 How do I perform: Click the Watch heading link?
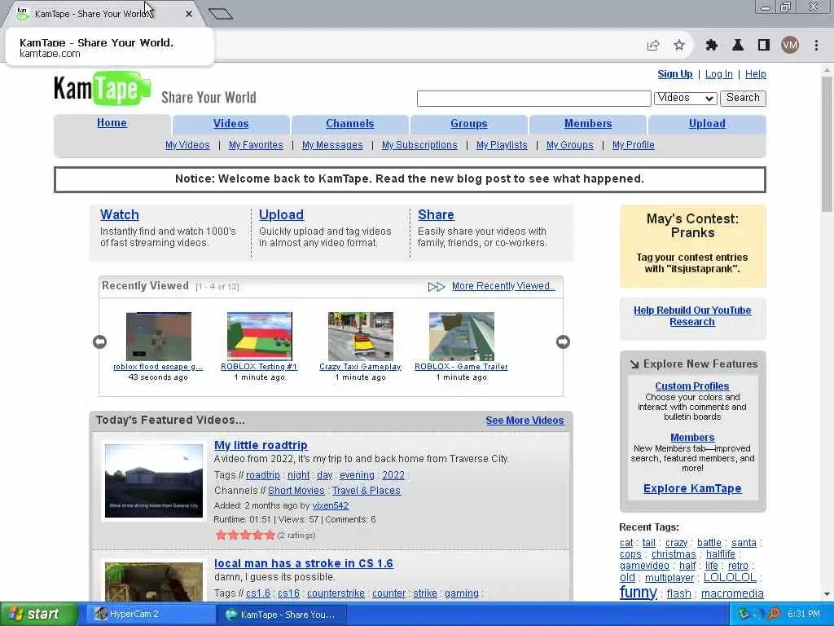point(120,214)
